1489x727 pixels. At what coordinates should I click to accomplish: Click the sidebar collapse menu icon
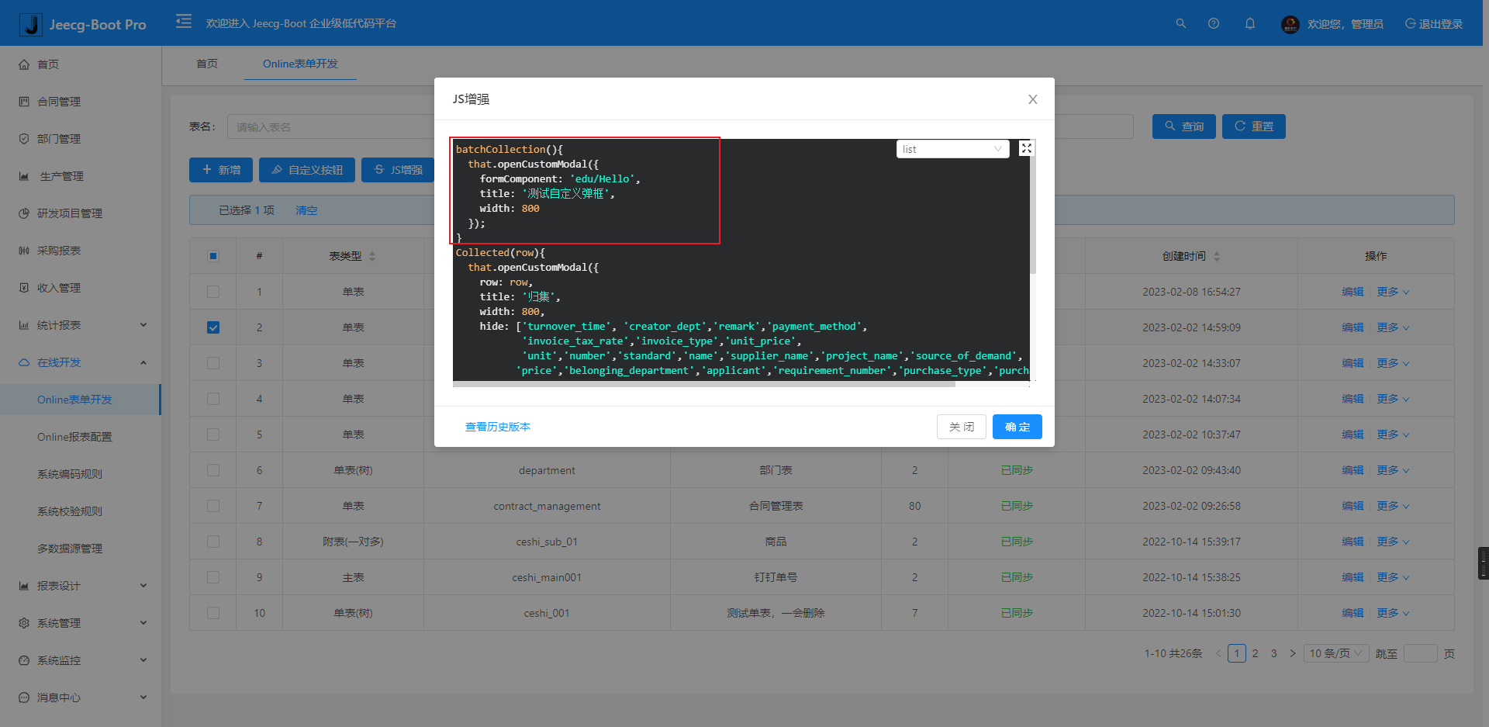click(184, 22)
